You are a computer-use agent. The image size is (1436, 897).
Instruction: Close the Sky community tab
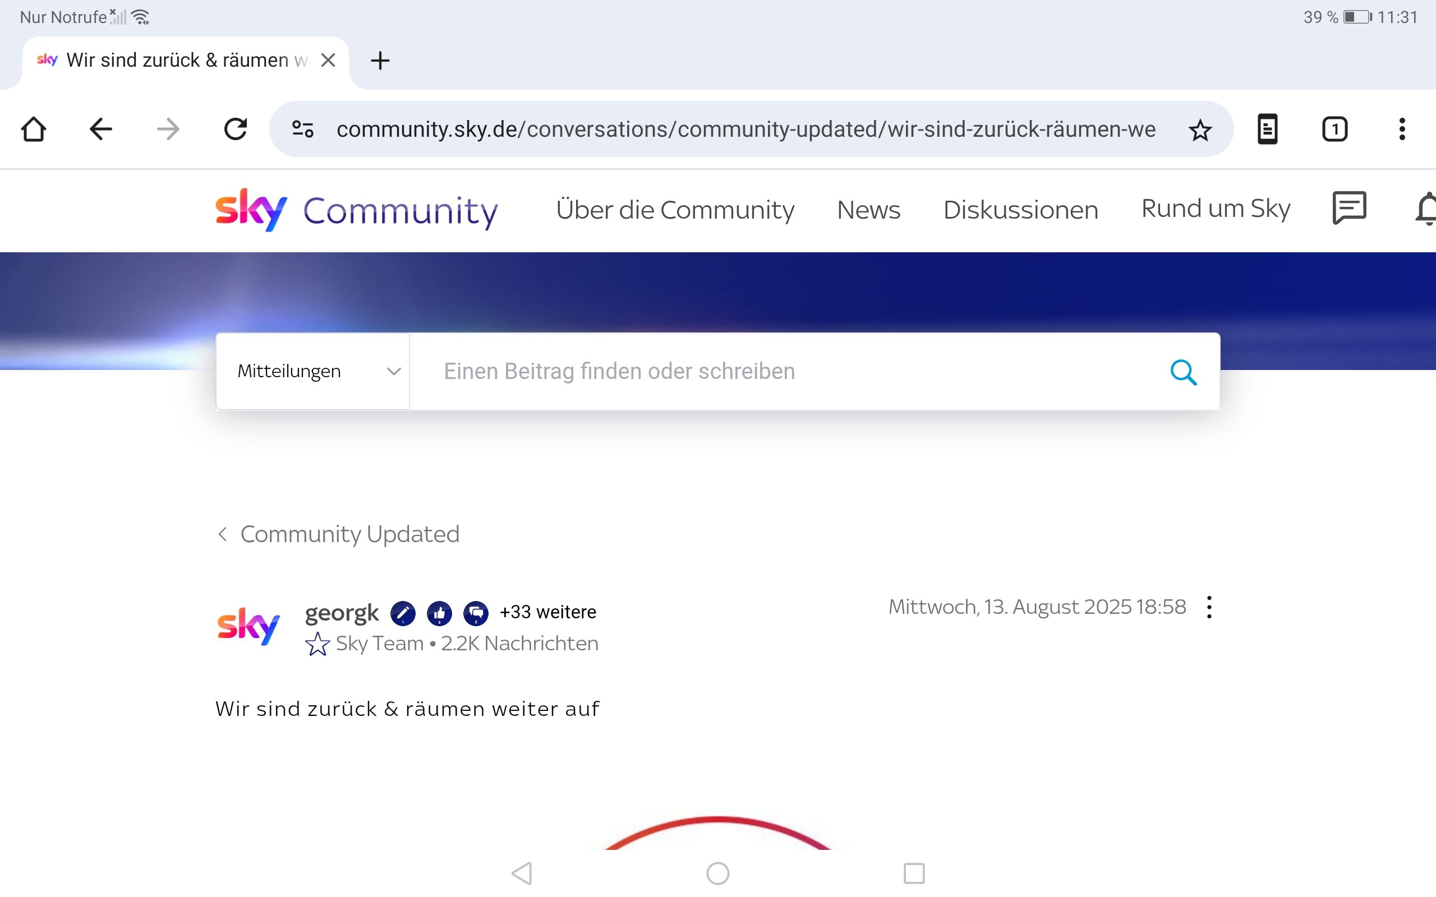pos(328,60)
